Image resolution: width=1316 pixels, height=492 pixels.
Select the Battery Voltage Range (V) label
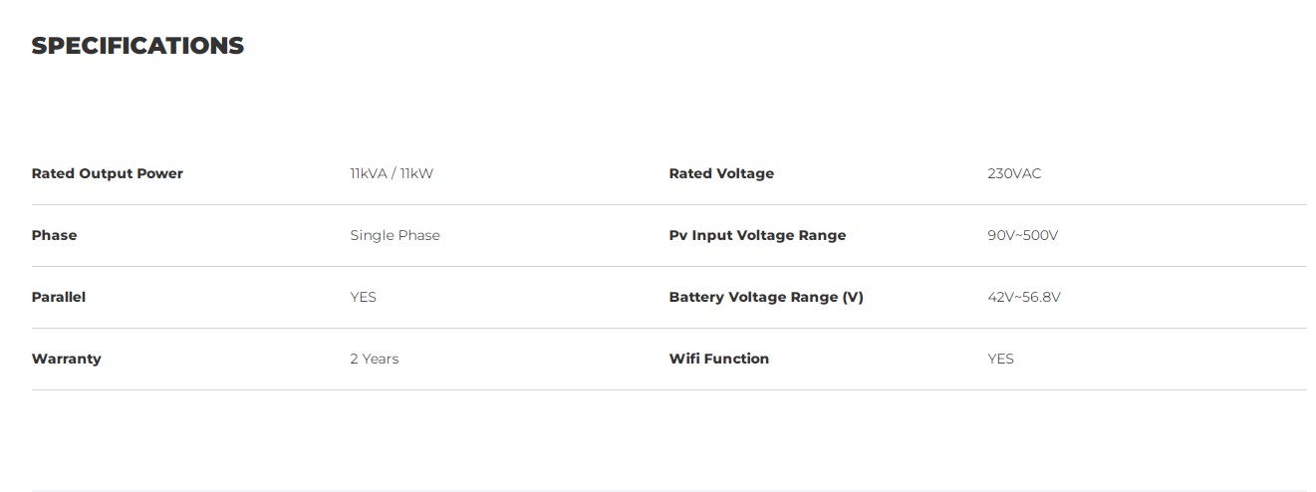[766, 297]
